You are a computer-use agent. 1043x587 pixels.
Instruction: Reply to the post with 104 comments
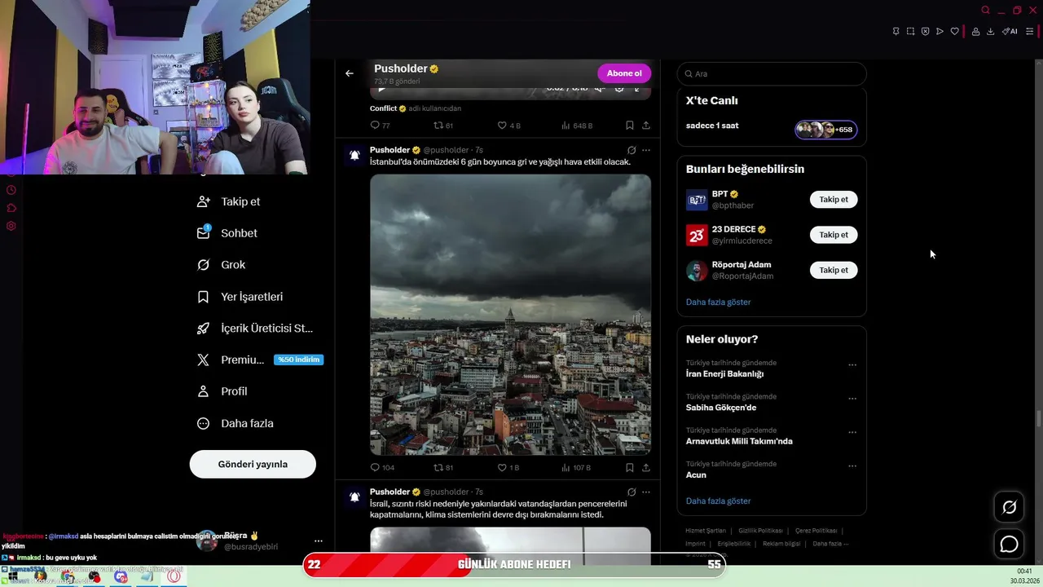pos(382,468)
